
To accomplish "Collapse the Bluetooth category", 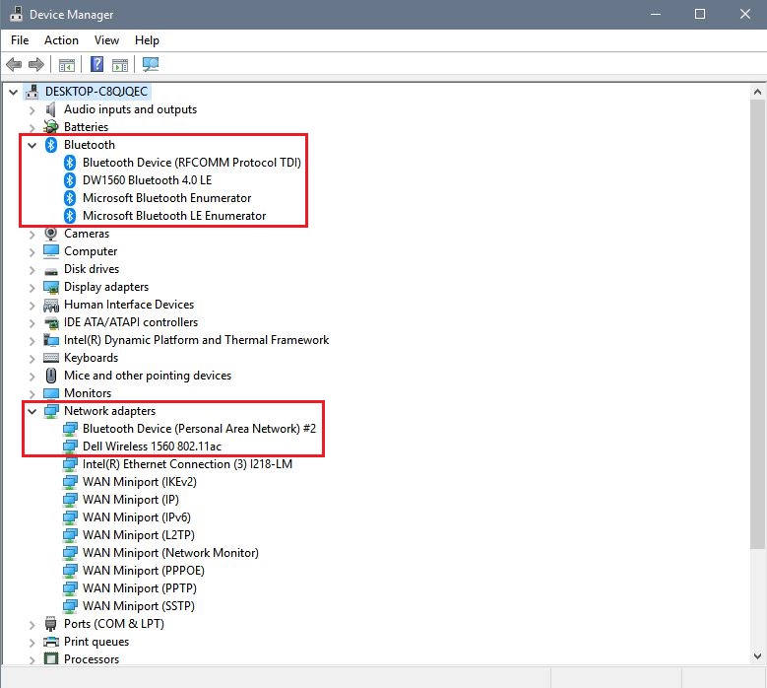I will pos(32,145).
